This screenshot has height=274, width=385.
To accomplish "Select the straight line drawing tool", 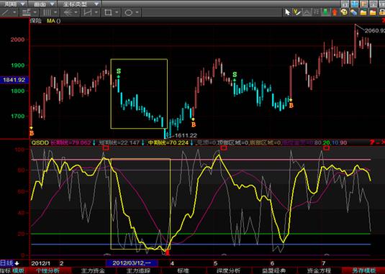I will tap(5, 12).
